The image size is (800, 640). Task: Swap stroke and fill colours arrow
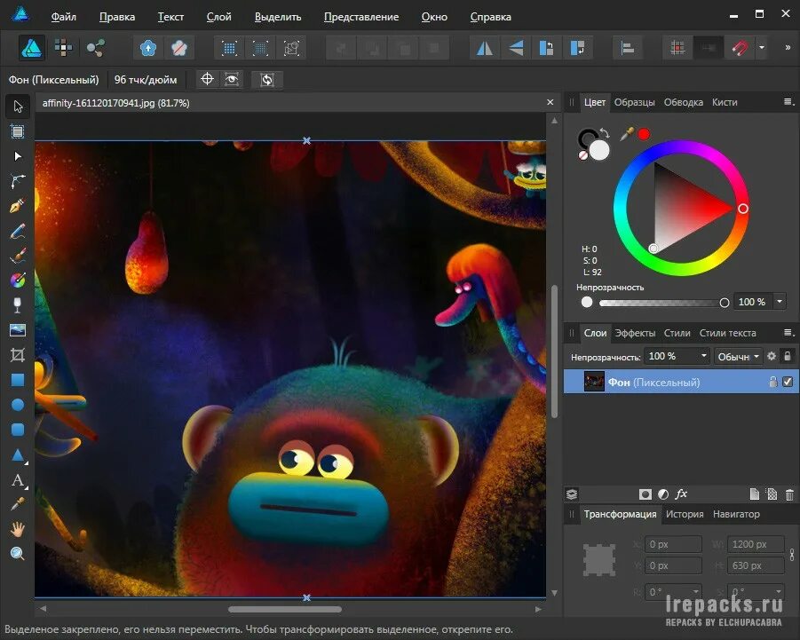pos(605,133)
